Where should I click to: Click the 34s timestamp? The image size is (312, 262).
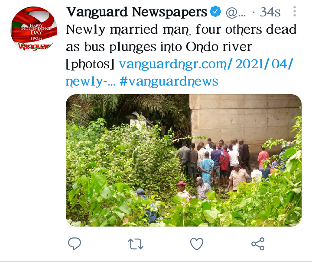tap(270, 12)
